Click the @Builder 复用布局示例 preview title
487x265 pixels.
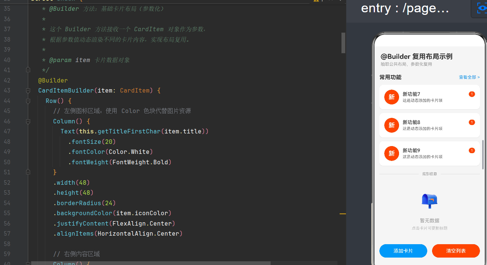click(416, 56)
